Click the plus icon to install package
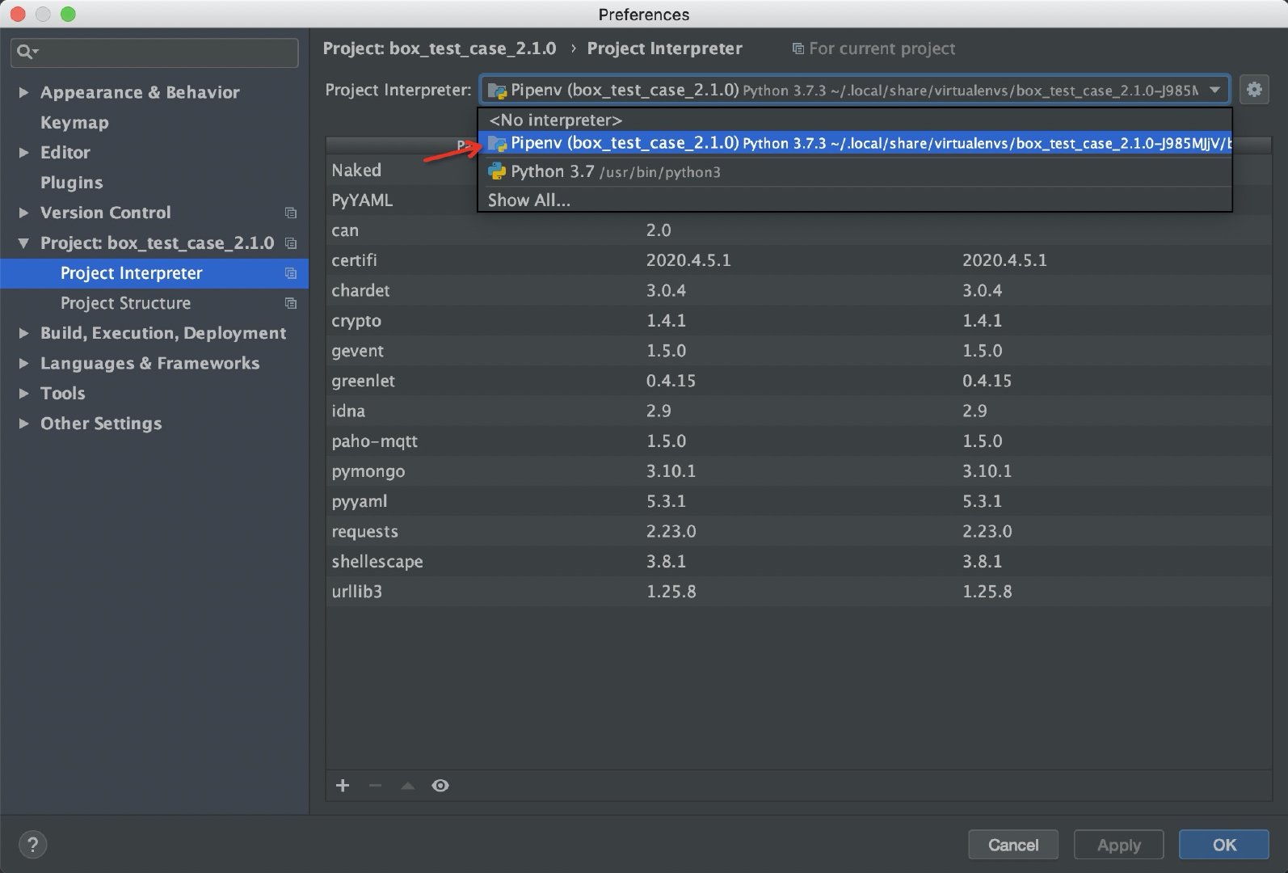 coord(343,786)
